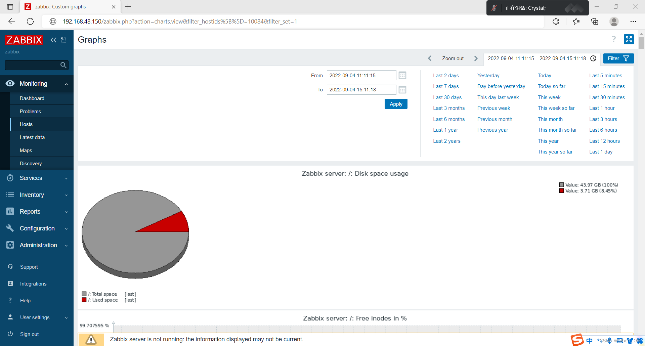Open browser extensions puzzle icon
The height and width of the screenshot is (346, 645).
click(x=556, y=21)
